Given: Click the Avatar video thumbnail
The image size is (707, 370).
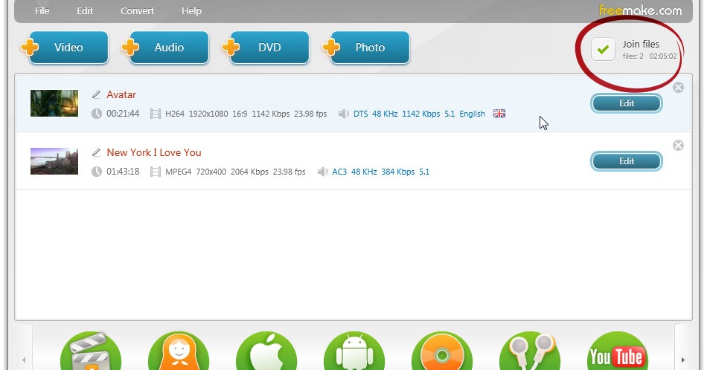Looking at the screenshot, I should [54, 103].
